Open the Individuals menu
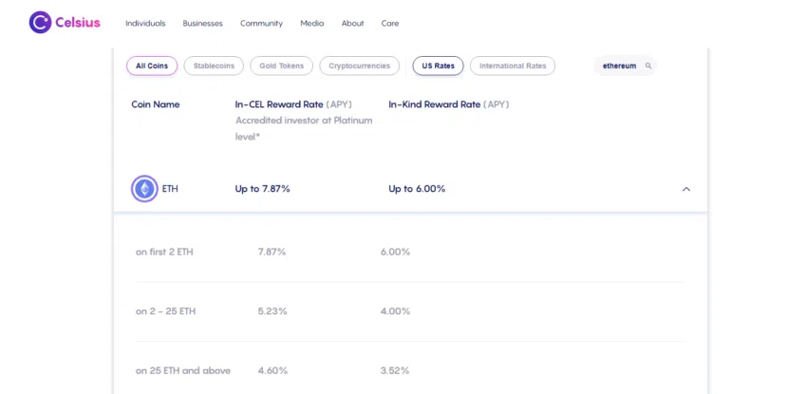Screen dimensions: 807x394 145,23
